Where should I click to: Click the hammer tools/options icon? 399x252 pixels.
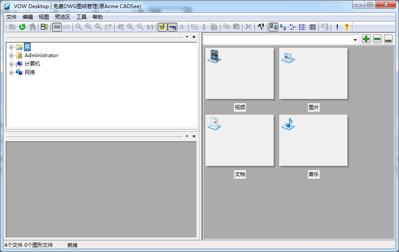click(x=260, y=27)
